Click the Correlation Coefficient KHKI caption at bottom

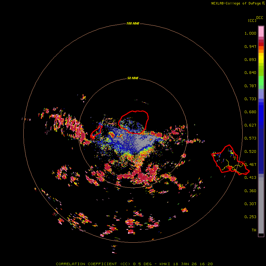(x=134, y=264)
